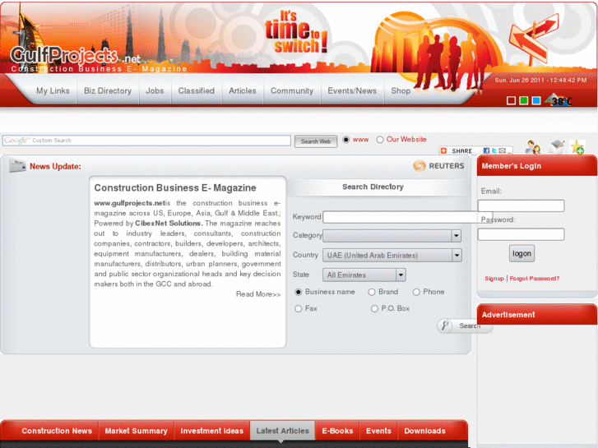Image resolution: width=598 pixels, height=448 pixels.
Task: Click the Forgot Password? link
Action: pyautogui.click(x=535, y=279)
